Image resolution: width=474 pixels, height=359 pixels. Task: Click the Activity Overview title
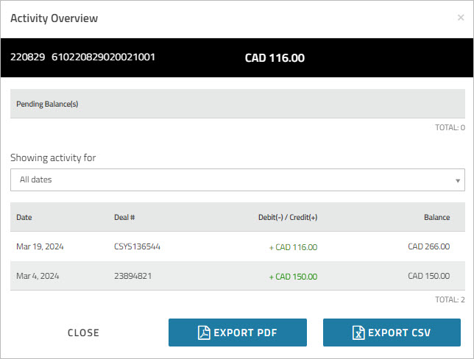pos(54,18)
